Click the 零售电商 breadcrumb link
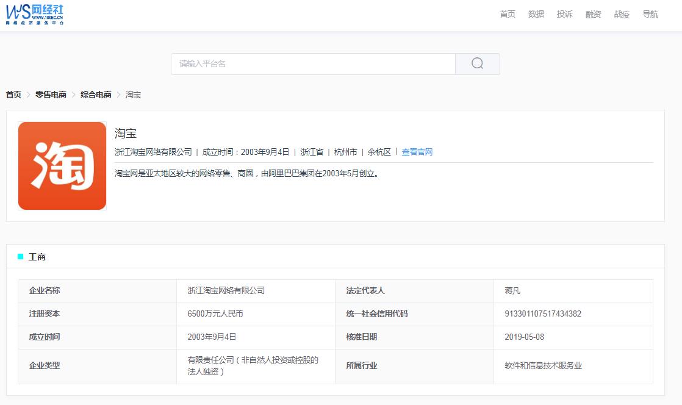This screenshot has width=682, height=405. click(52, 95)
